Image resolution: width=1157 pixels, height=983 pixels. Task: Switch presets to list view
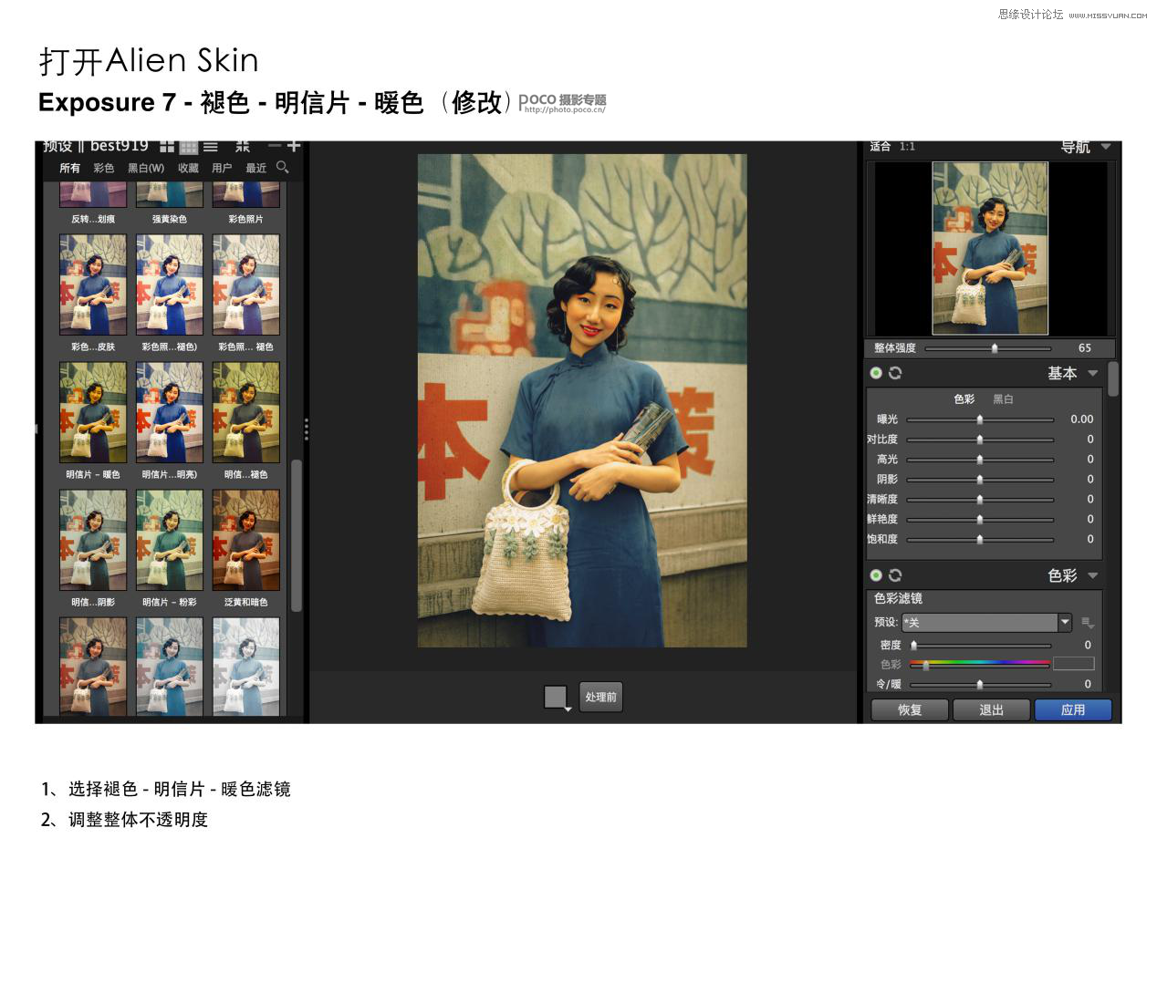211,146
